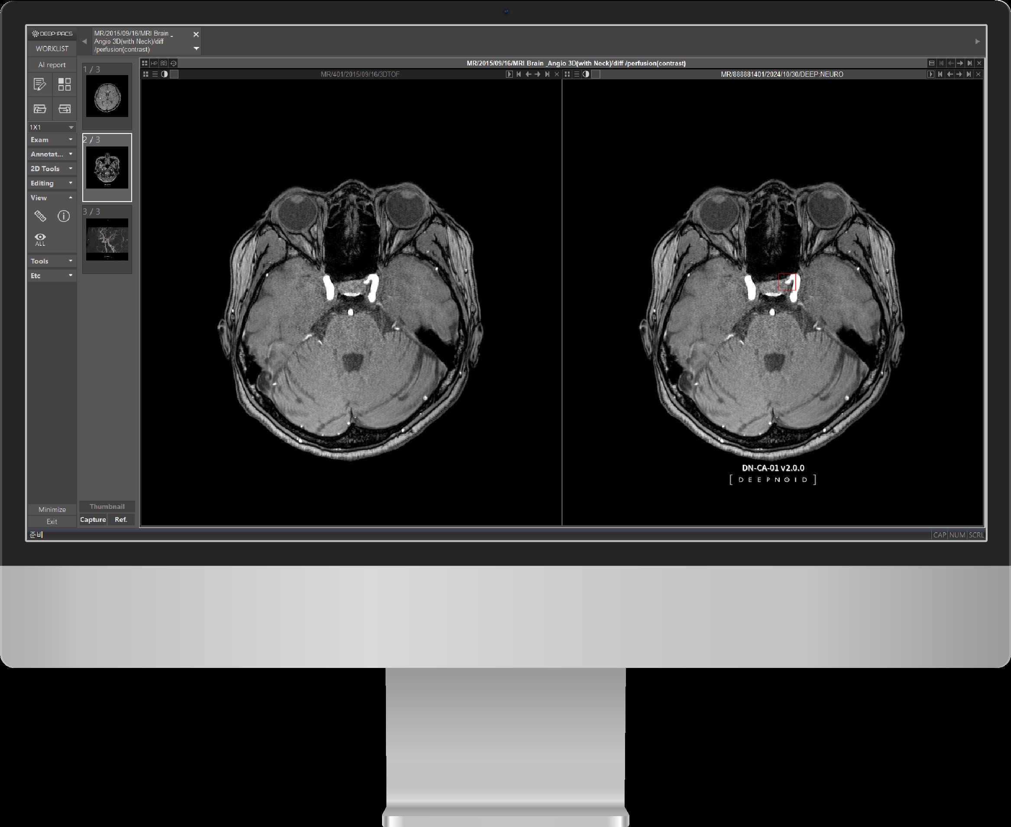This screenshot has height=827, width=1011.
Task: Expand the Exam section
Action: click(52, 140)
